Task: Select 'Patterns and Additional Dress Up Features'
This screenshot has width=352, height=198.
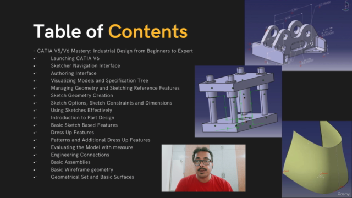Action: click(101, 140)
